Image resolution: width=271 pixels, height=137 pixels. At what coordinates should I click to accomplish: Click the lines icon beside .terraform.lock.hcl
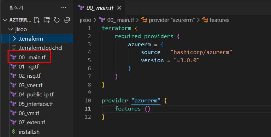tap(14, 48)
